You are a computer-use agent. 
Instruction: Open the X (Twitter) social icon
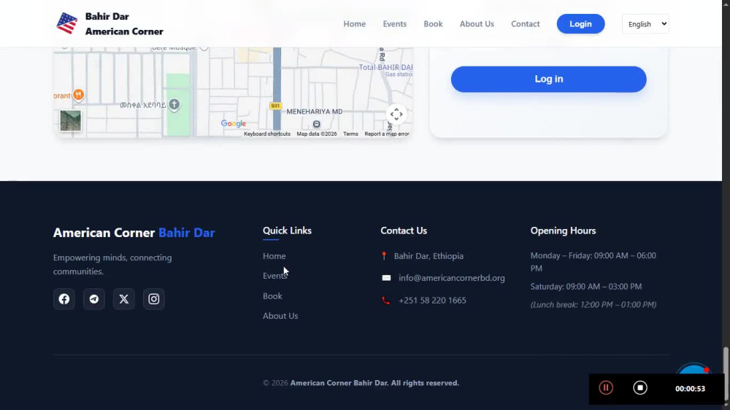pyautogui.click(x=124, y=299)
